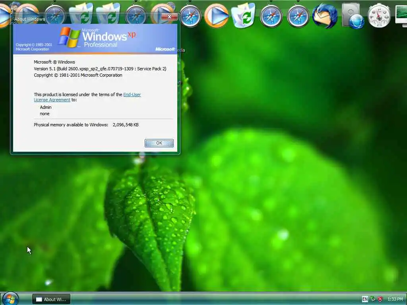The image size is (407, 305).
Task: Click the Version 5.1 build line
Action: coord(100,69)
